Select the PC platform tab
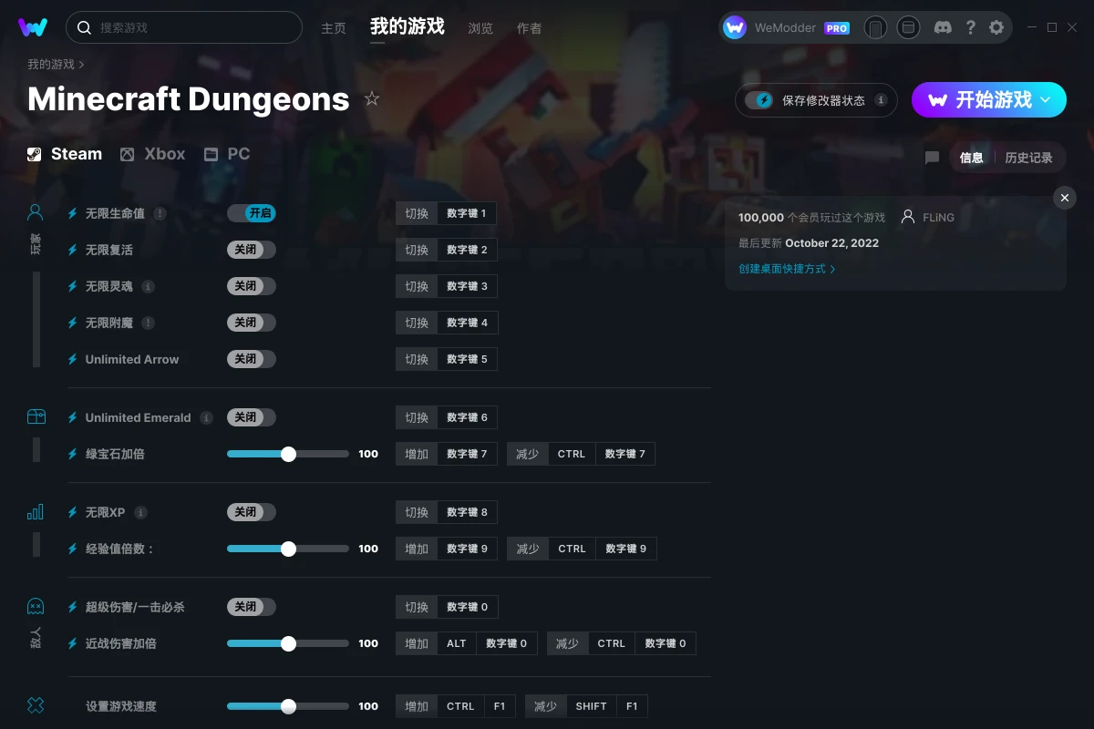 tap(227, 154)
